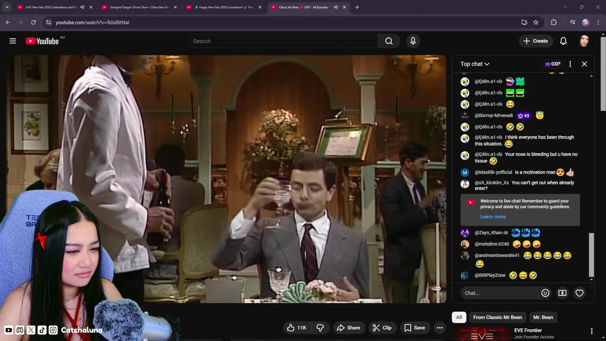Viewport: 606px width, 341px height.
Task: Save the video to a playlist
Action: coord(414,328)
